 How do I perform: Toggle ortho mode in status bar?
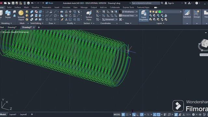click(x=138, y=115)
